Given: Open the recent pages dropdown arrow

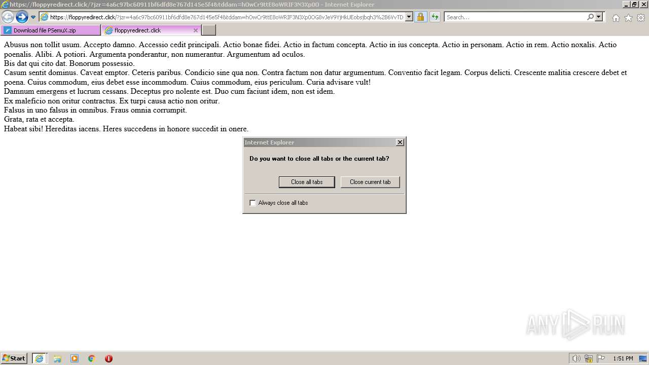Looking at the screenshot, I should point(33,17).
